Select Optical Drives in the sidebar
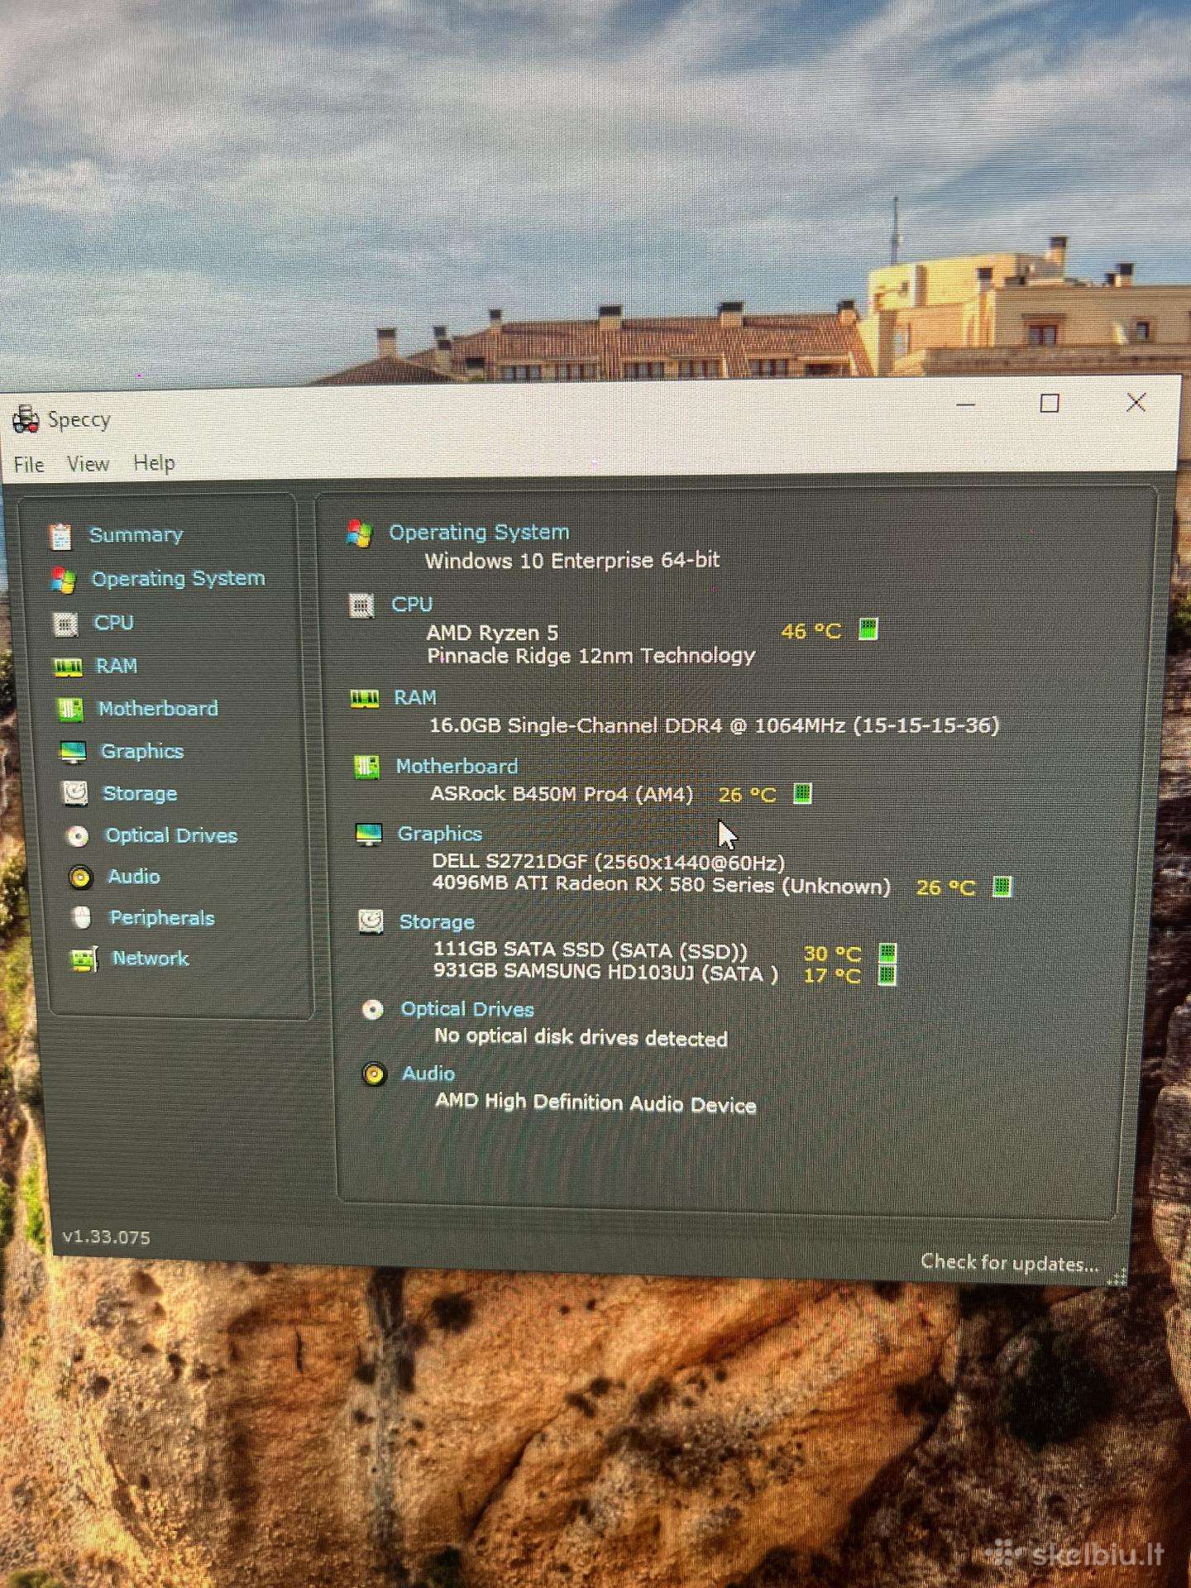The width and height of the screenshot is (1191, 1588). (171, 835)
